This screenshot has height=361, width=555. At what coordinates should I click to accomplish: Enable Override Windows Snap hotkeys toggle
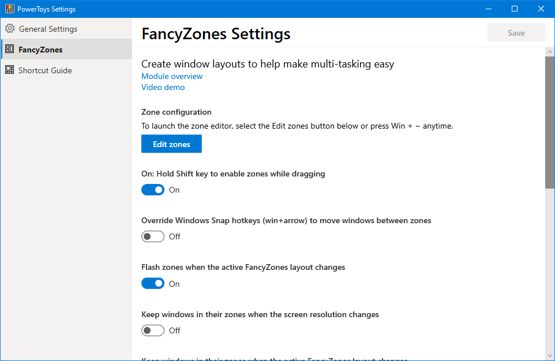tap(153, 236)
